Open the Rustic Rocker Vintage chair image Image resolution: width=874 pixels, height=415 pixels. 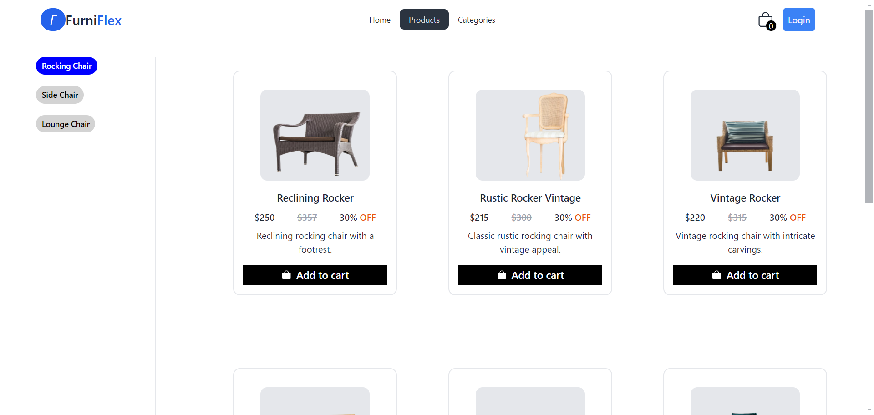point(530,135)
